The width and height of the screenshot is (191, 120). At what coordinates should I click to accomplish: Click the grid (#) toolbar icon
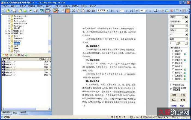(x=156, y=11)
